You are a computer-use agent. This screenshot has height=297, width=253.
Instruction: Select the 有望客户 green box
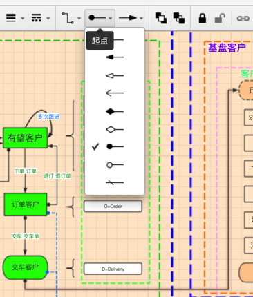point(26,138)
